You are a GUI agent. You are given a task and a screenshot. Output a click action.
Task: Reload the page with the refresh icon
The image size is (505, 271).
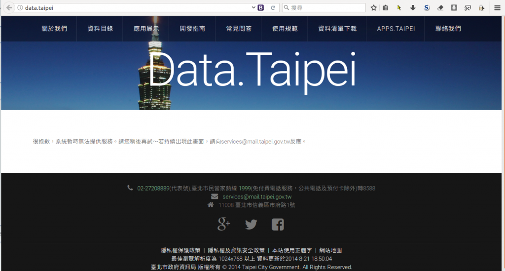tap(273, 8)
